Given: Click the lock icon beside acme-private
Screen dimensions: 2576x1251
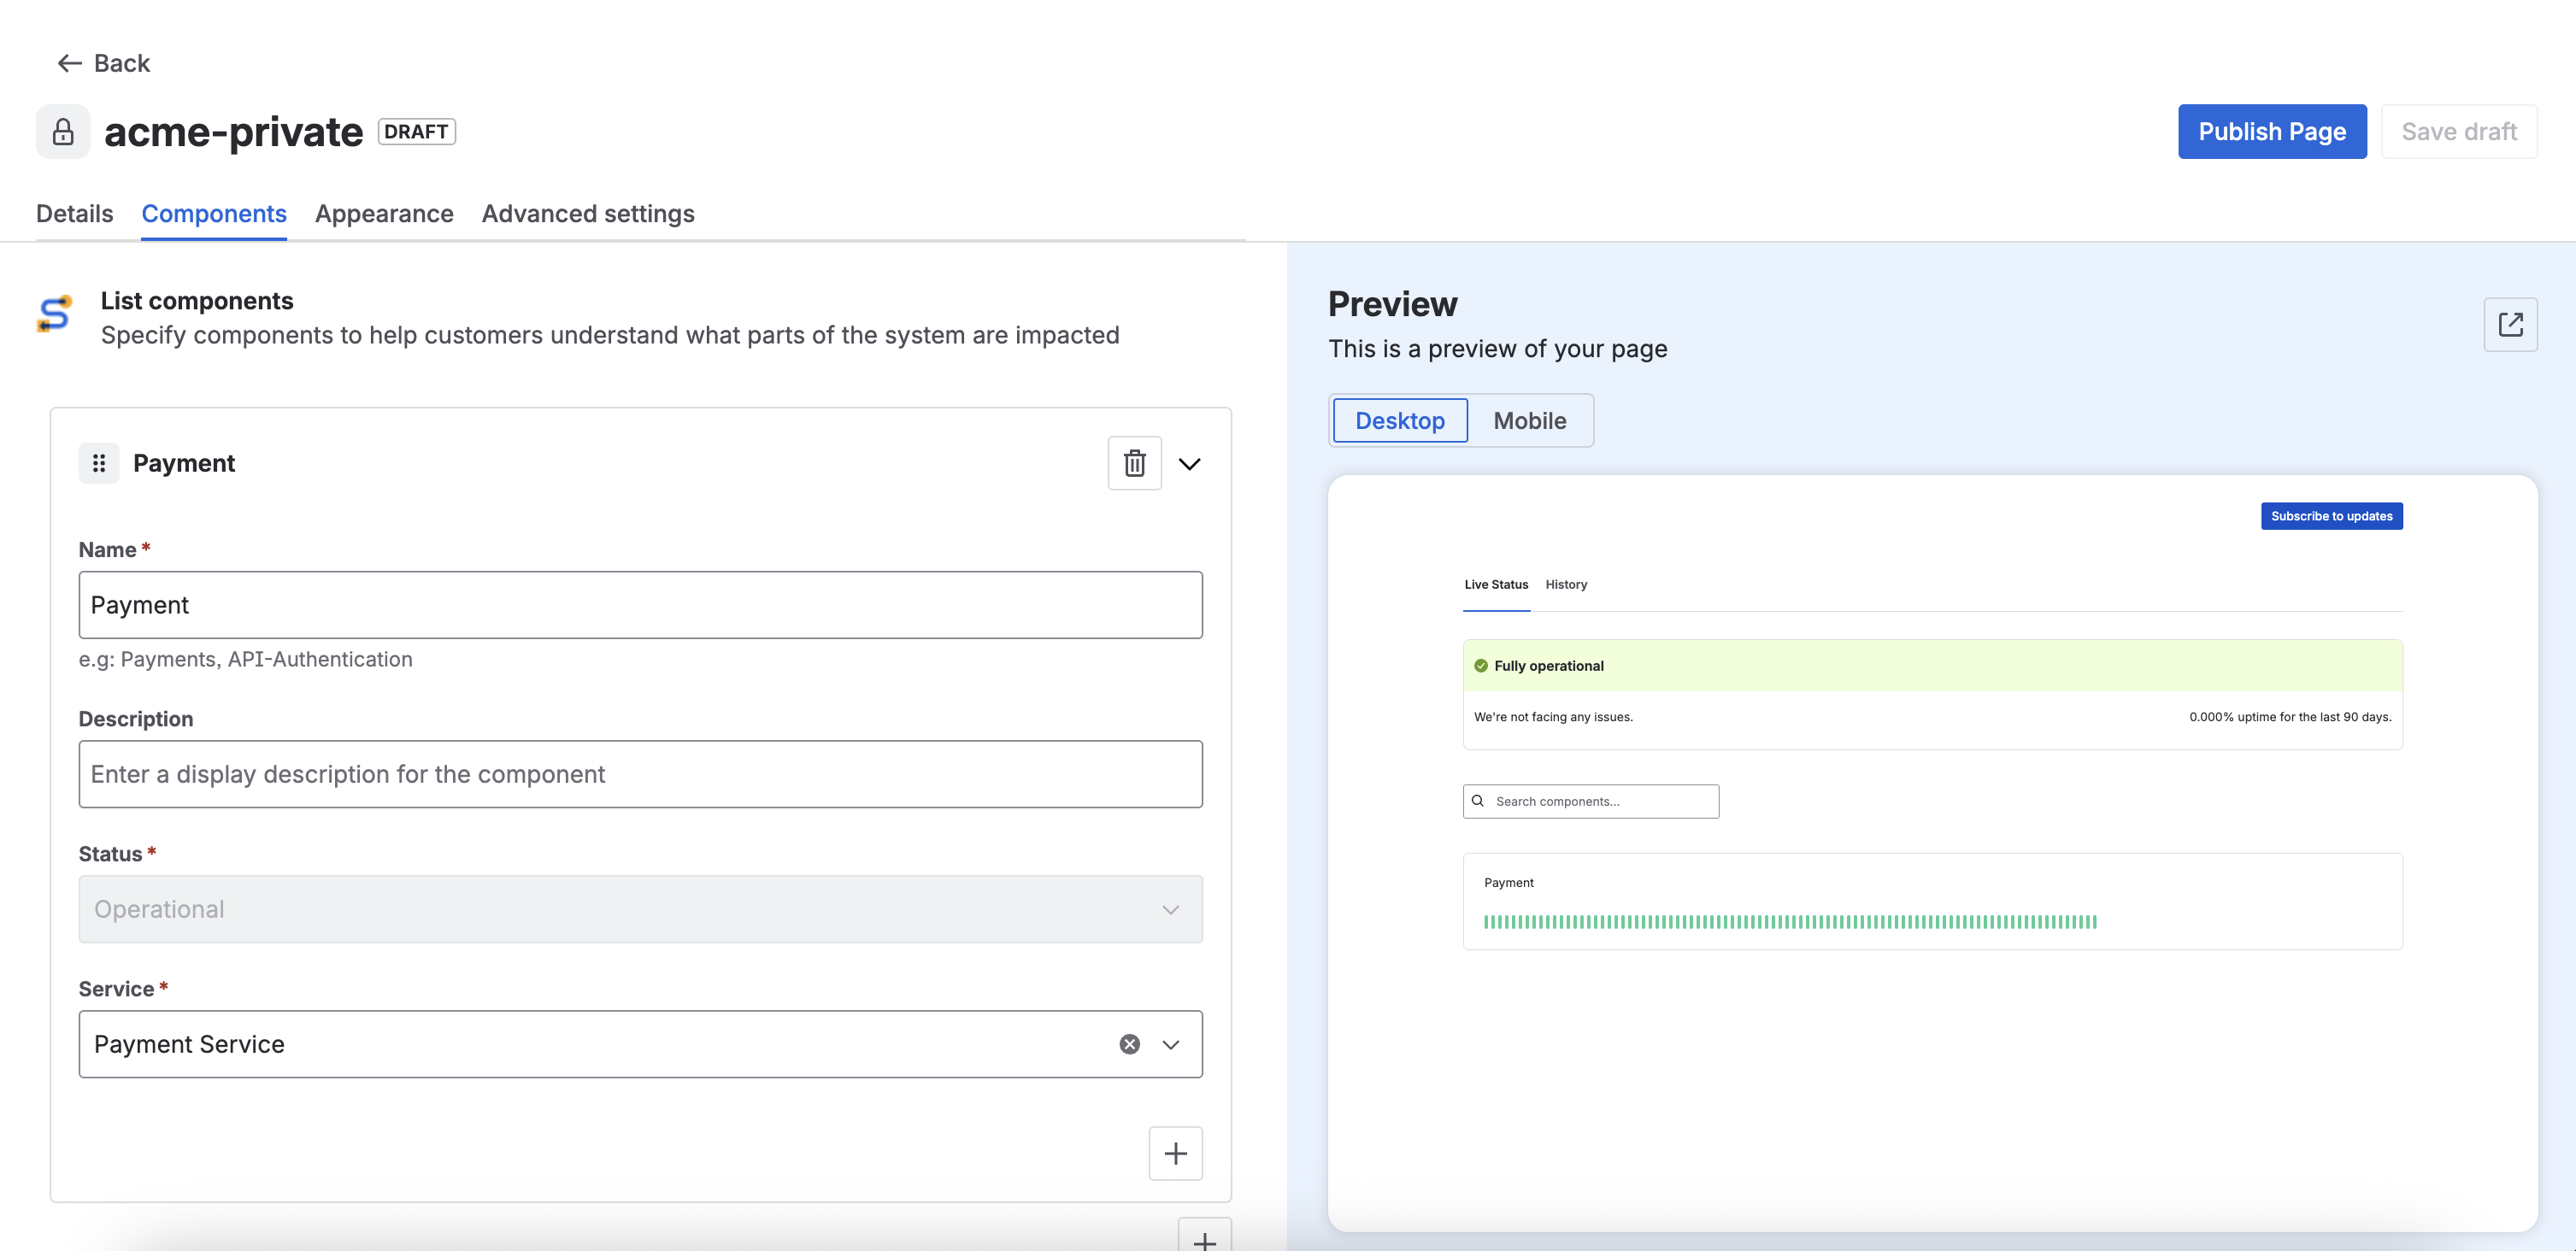Looking at the screenshot, I should pyautogui.click(x=63, y=132).
